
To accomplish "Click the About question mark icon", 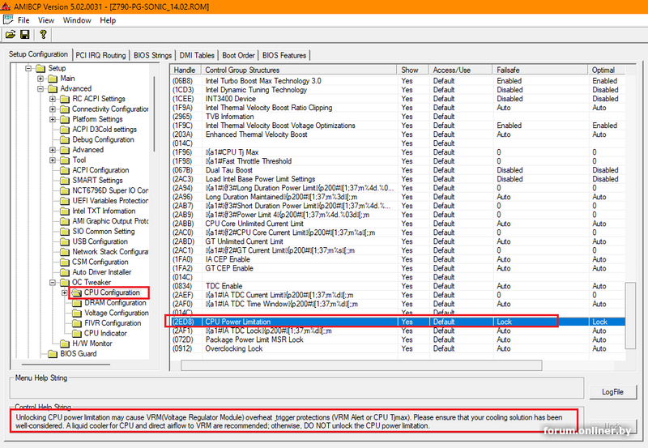I will (x=43, y=35).
